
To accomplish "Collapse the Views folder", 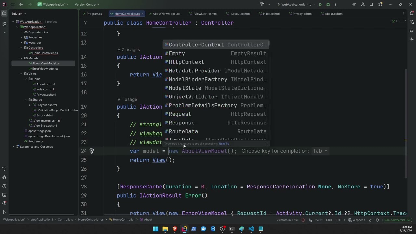I will click(x=21, y=74).
